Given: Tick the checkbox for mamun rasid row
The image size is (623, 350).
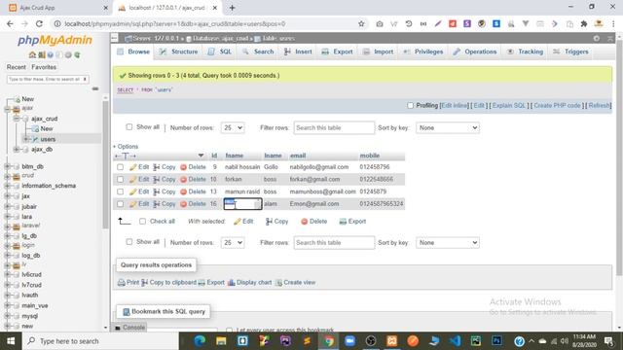Looking at the screenshot, I should (x=120, y=192).
